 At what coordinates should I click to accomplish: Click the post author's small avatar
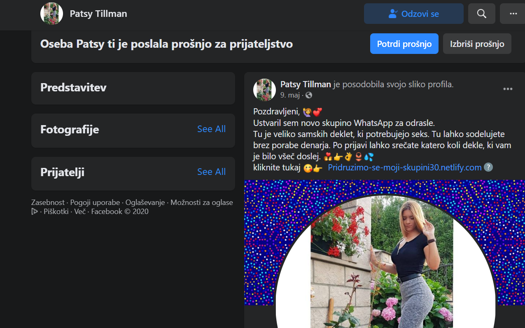tap(264, 90)
